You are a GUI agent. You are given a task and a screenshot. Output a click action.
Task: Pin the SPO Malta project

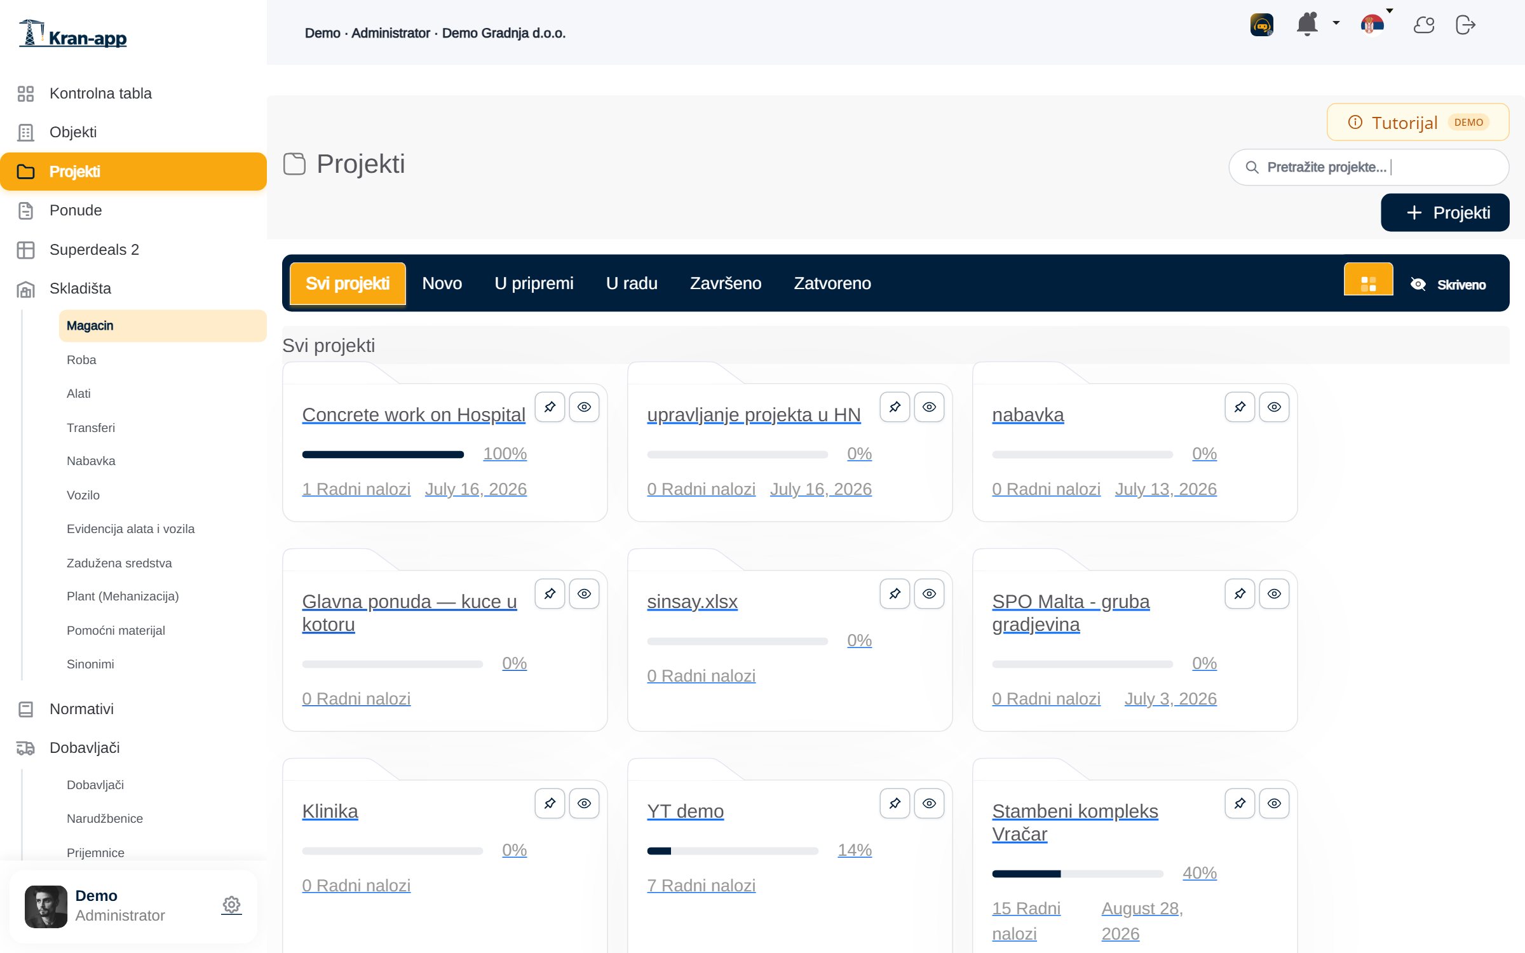[x=1240, y=593]
